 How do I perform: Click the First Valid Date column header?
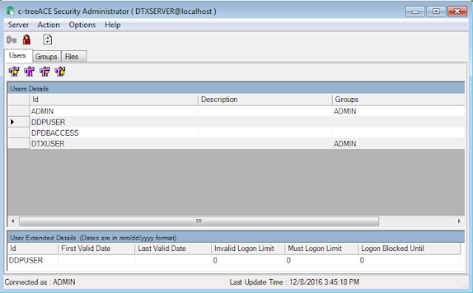click(x=97, y=249)
